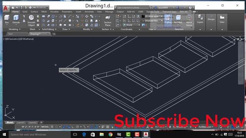Toggle the ribbon minimize button after BIM 360
The width and height of the screenshot is (246, 138).
[194, 11]
